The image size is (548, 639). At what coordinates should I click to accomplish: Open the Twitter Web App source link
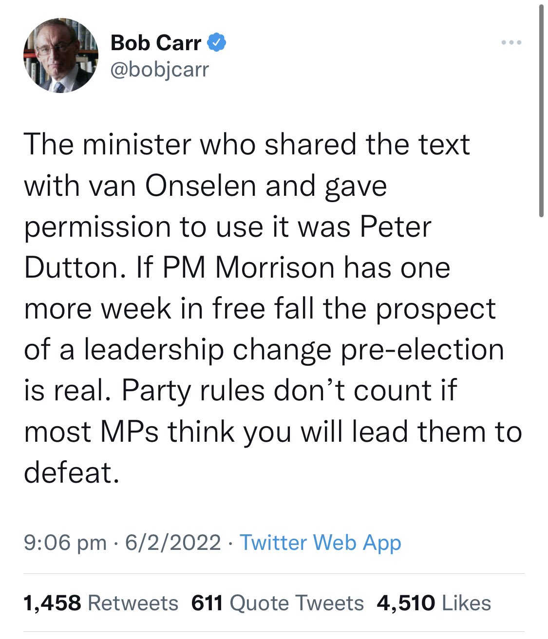321,543
